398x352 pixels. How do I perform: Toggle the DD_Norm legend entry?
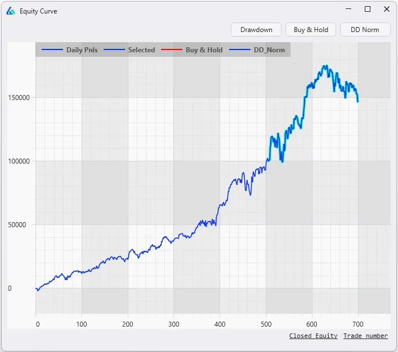pyautogui.click(x=269, y=50)
